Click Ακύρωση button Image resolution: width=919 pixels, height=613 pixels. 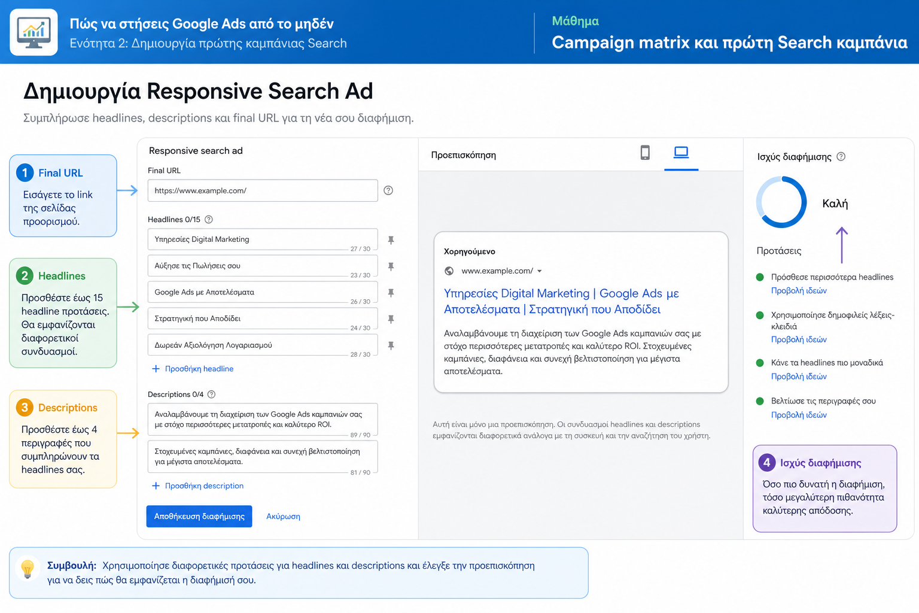click(x=283, y=516)
